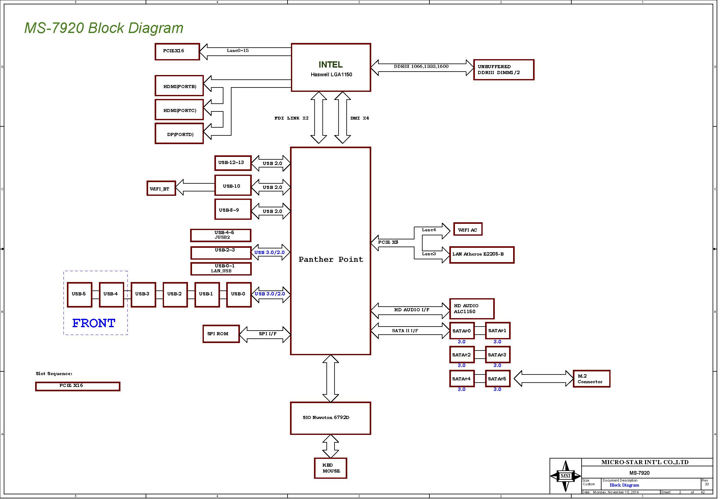Click the SATA#1 block
721x499 pixels.
[x=498, y=331]
